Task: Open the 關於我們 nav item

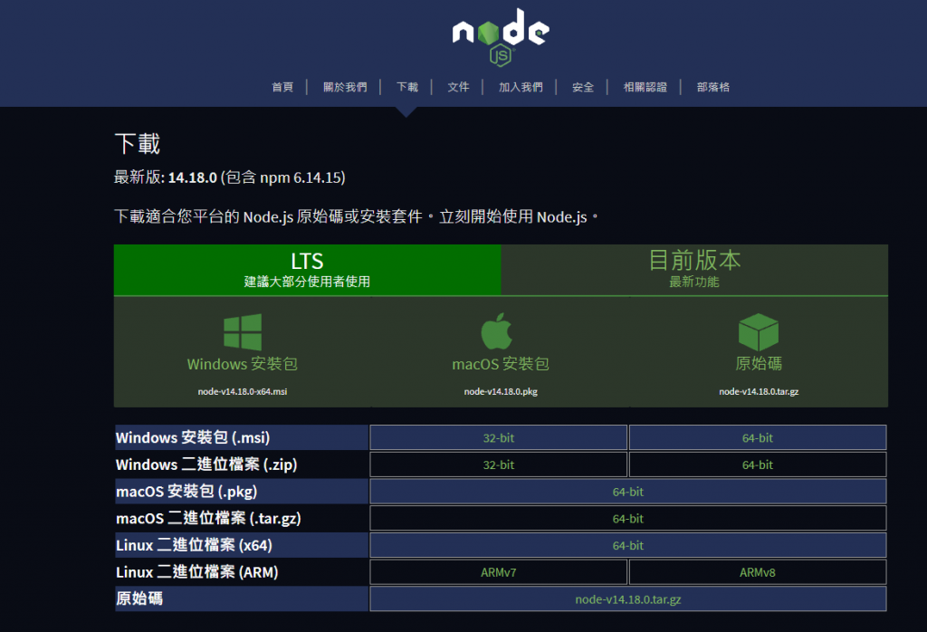Action: (x=345, y=87)
